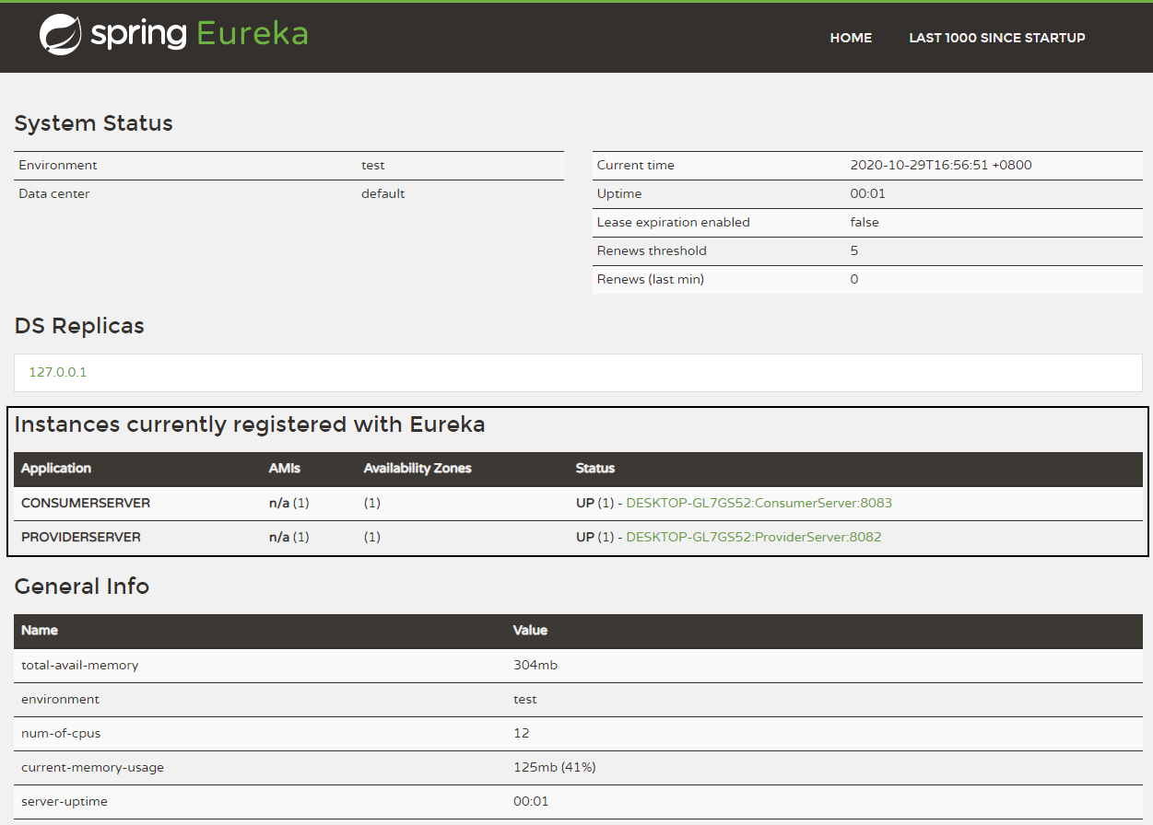Select the DS Replicas heading

pos(79,326)
